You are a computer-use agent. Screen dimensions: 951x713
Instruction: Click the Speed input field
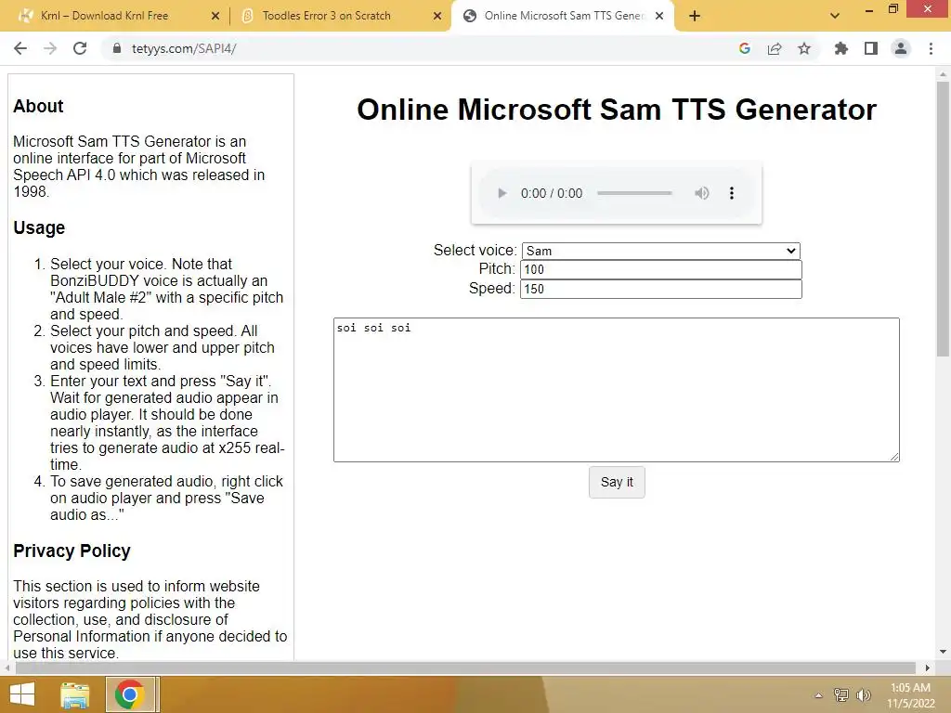(661, 289)
